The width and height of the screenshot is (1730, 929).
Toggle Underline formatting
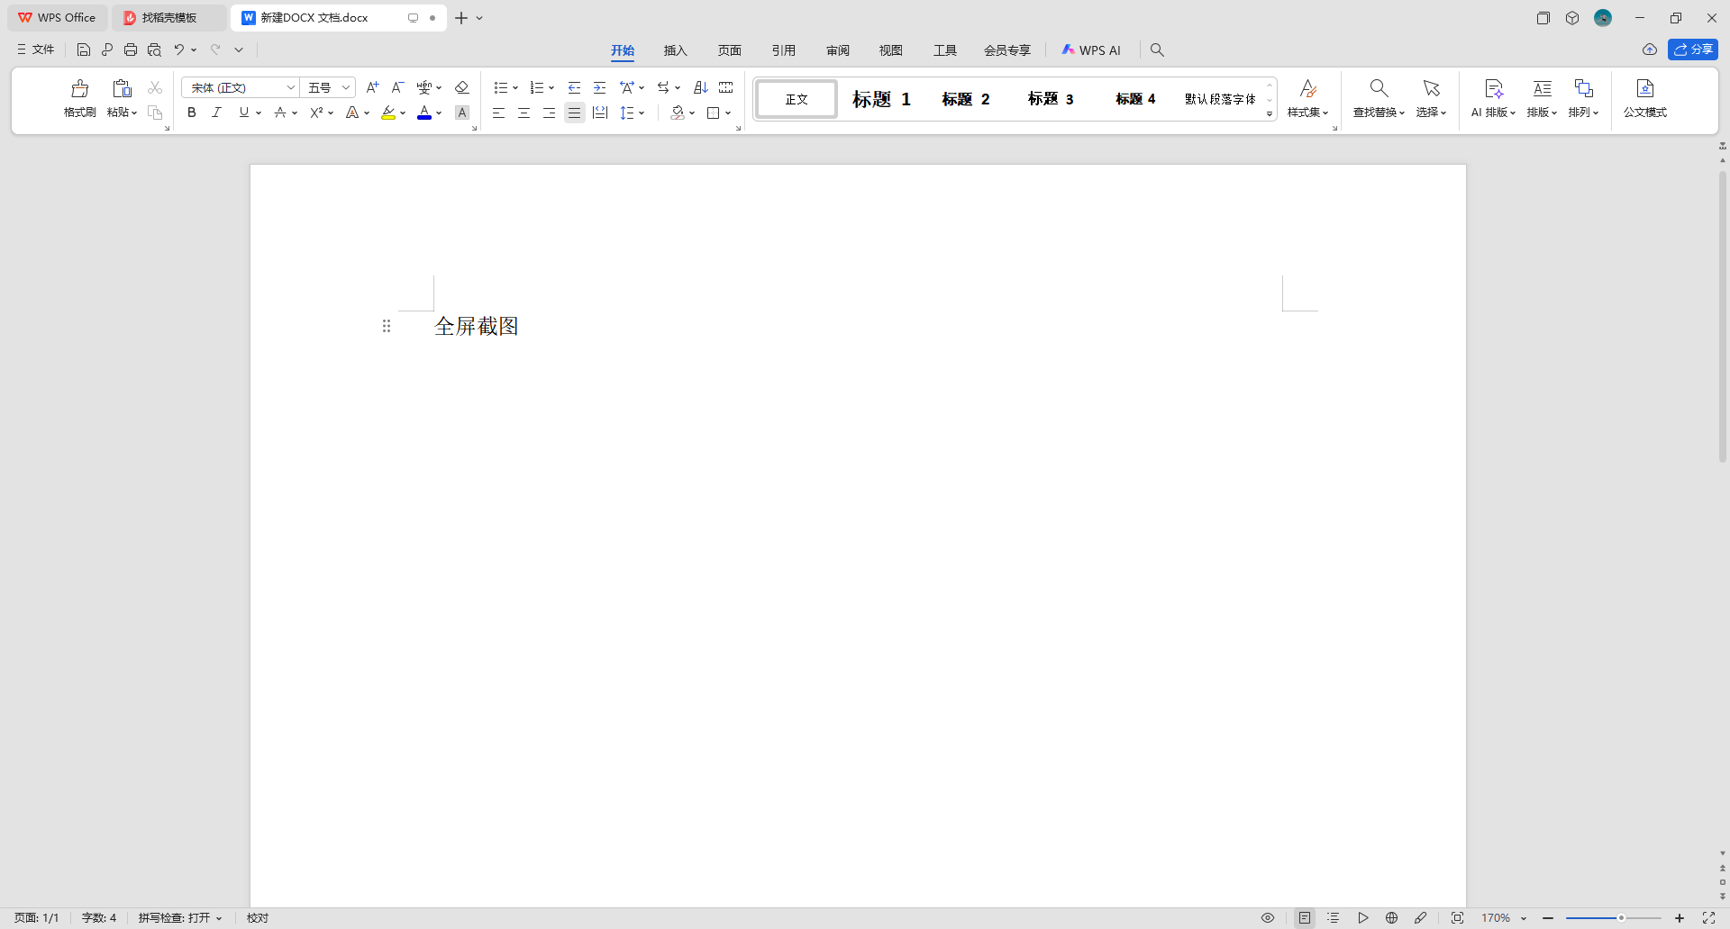(243, 113)
